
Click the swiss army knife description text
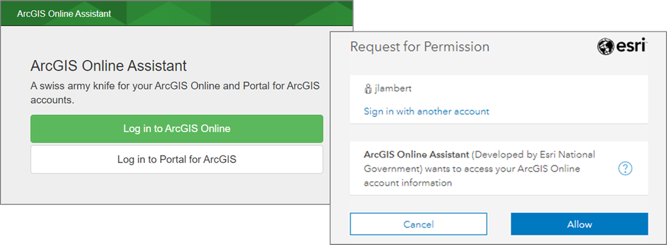click(x=175, y=93)
